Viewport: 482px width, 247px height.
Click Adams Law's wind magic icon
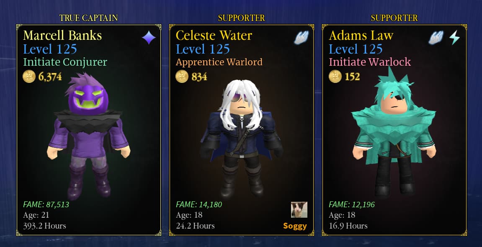[436, 38]
